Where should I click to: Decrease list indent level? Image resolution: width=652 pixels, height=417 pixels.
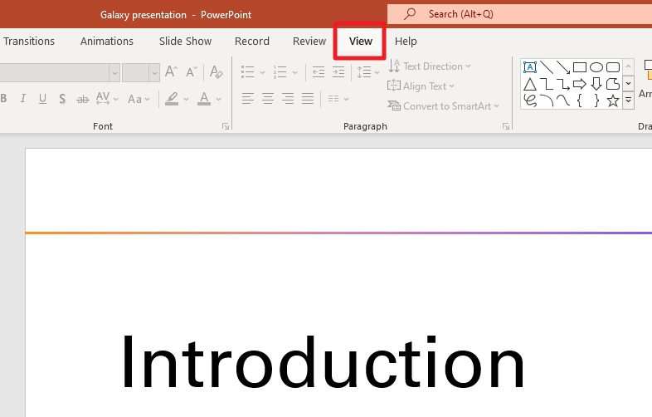[x=319, y=72]
